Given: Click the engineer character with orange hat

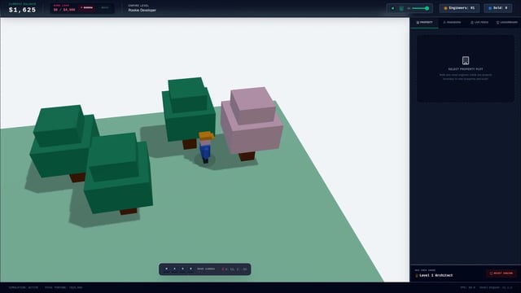Looking at the screenshot, I should coord(206,146).
